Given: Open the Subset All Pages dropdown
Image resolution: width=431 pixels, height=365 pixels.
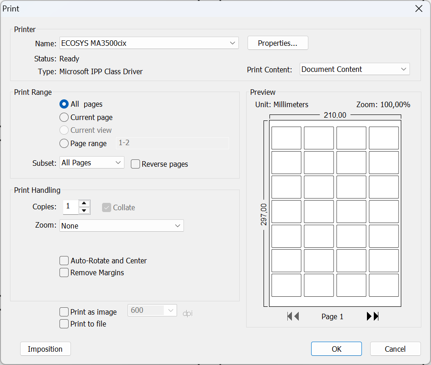Looking at the screenshot, I should click(x=92, y=163).
